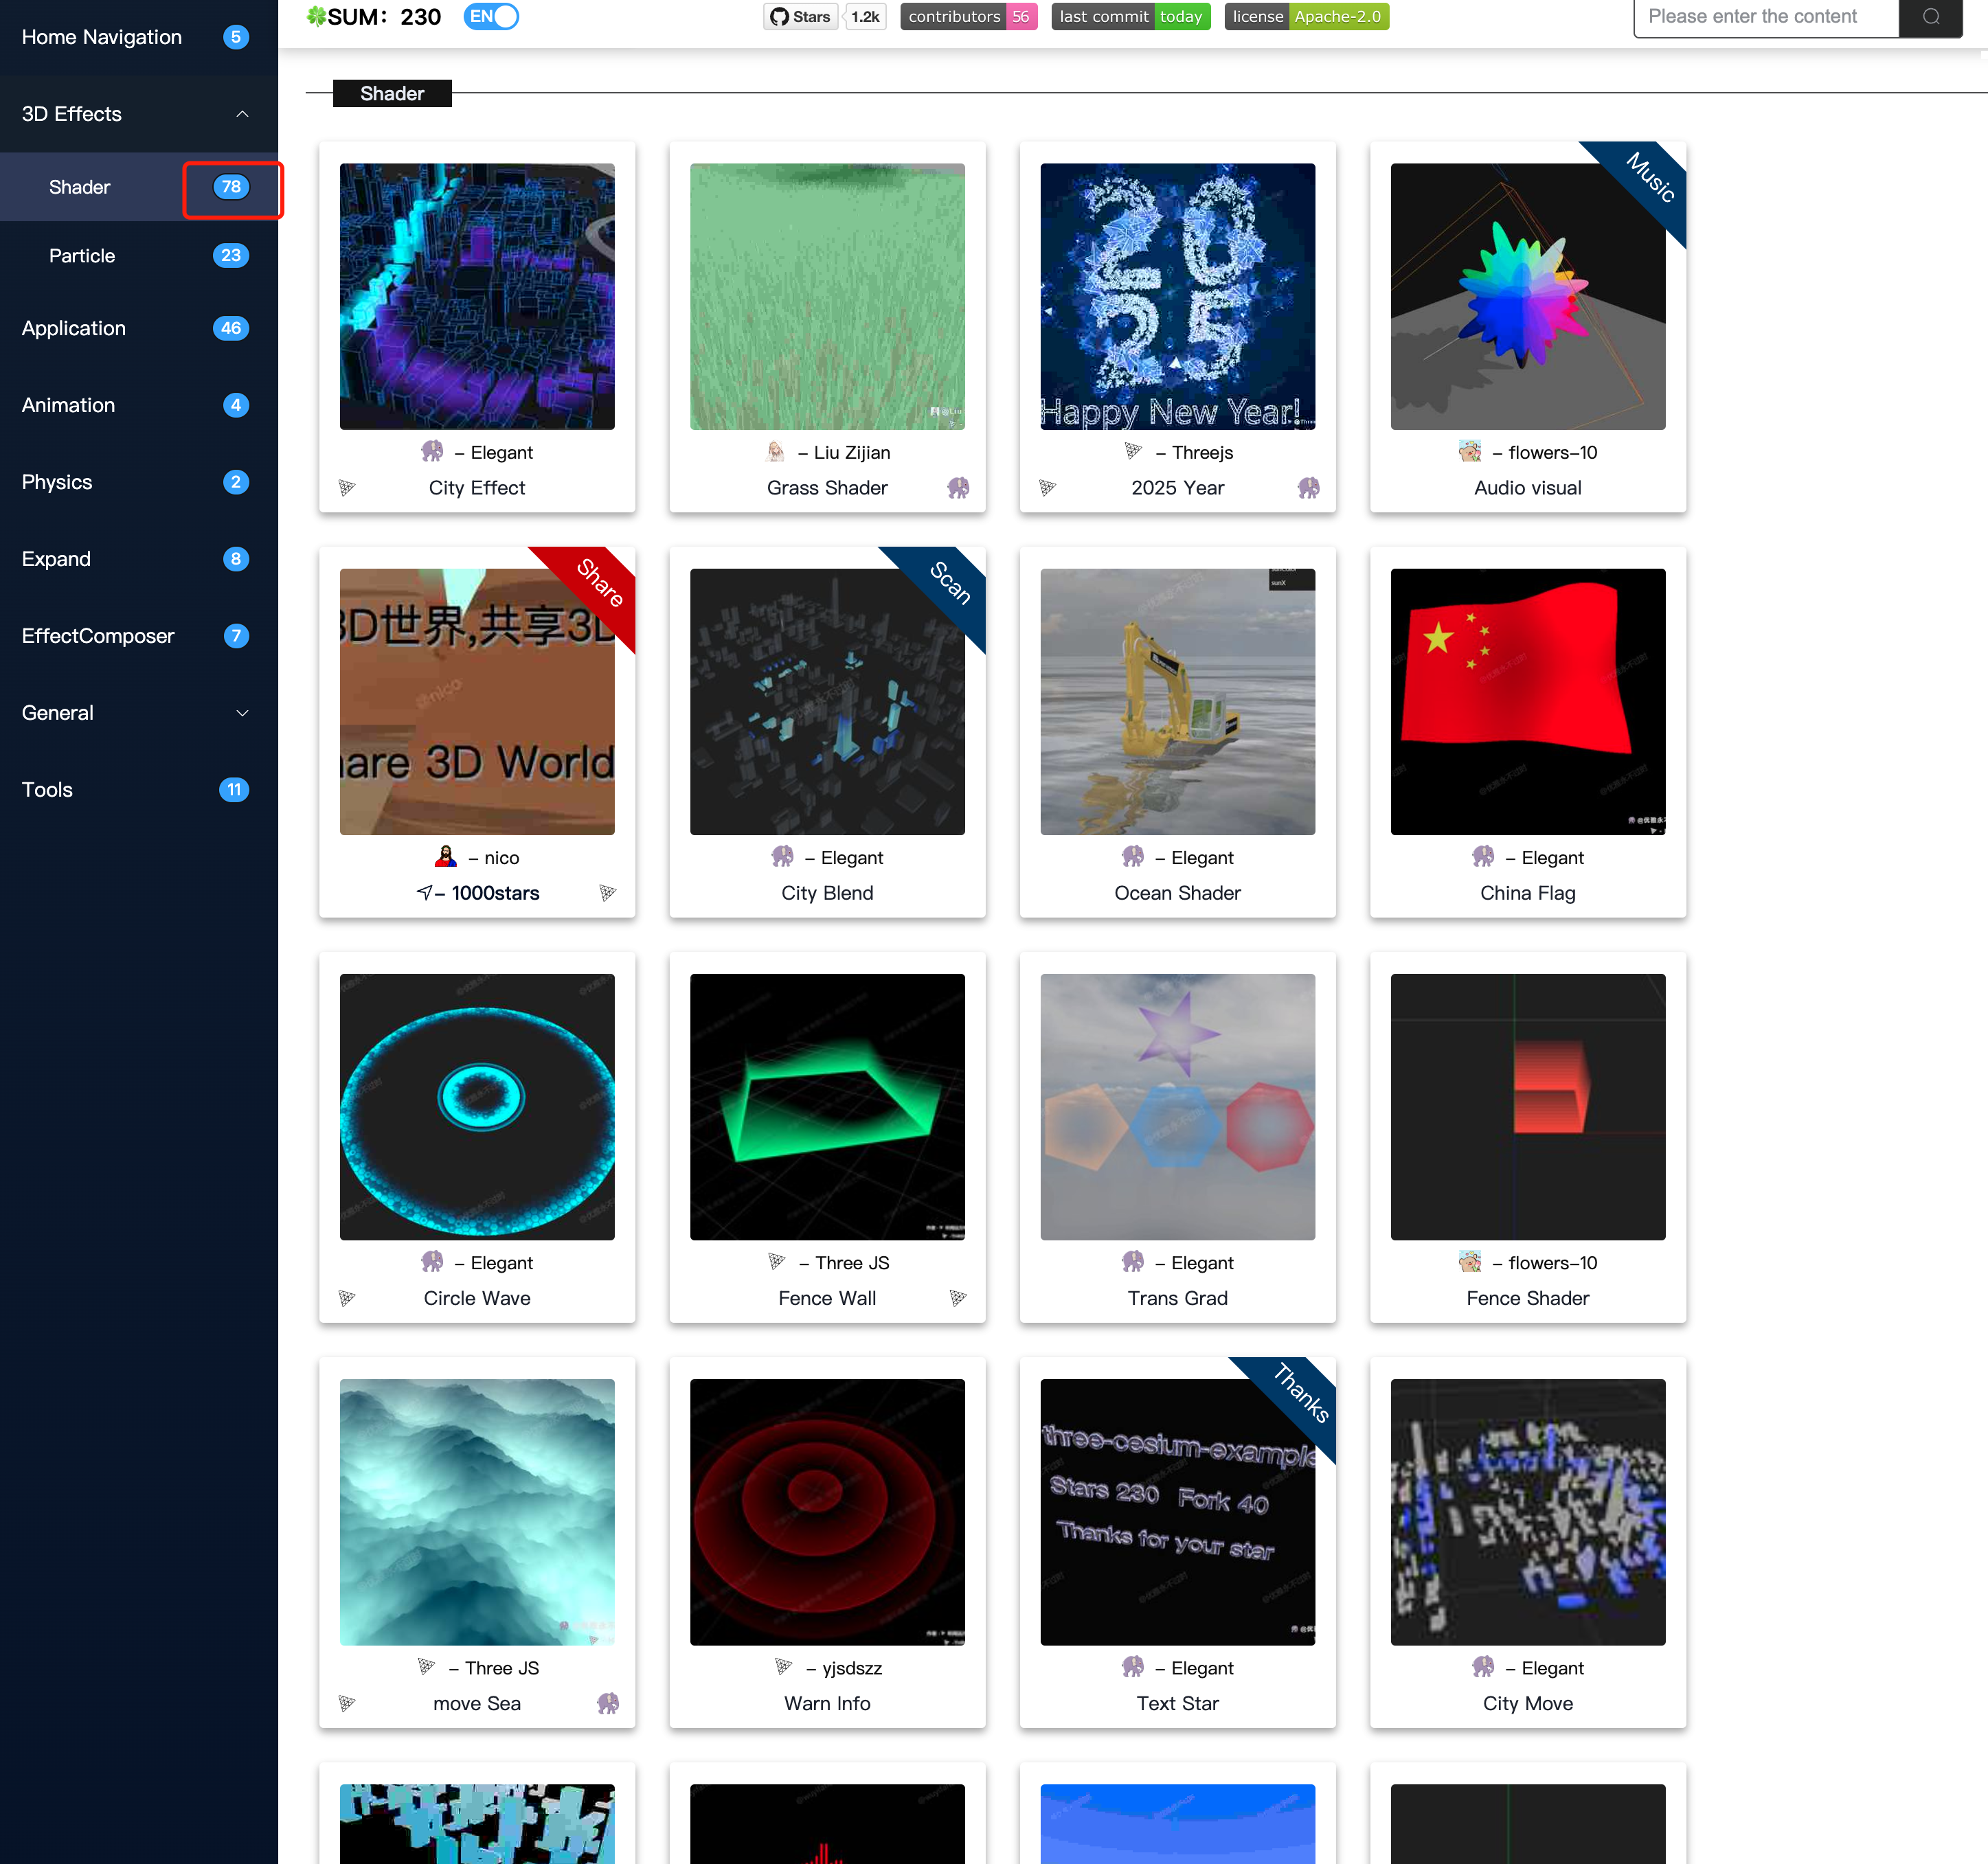This screenshot has width=1988, height=1864.
Task: Click the elephant icon right of Grass Shader
Action: [x=958, y=488]
